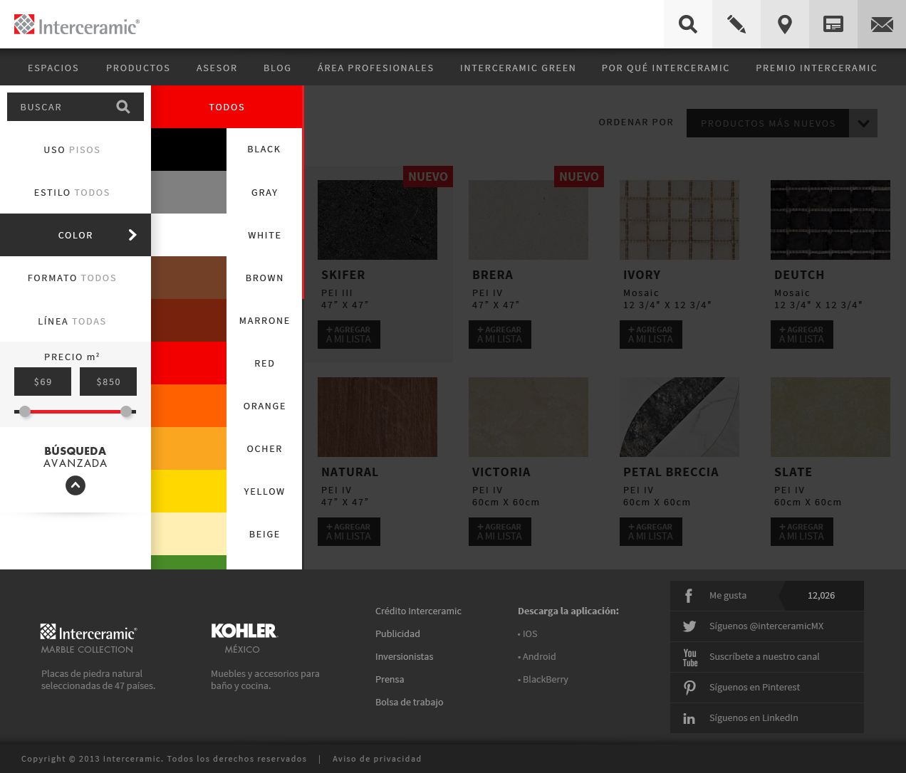Go to the Blog menu item
906x773 pixels.
click(277, 68)
